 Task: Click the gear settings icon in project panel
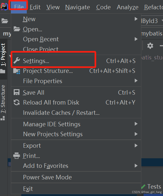coord(150,46)
